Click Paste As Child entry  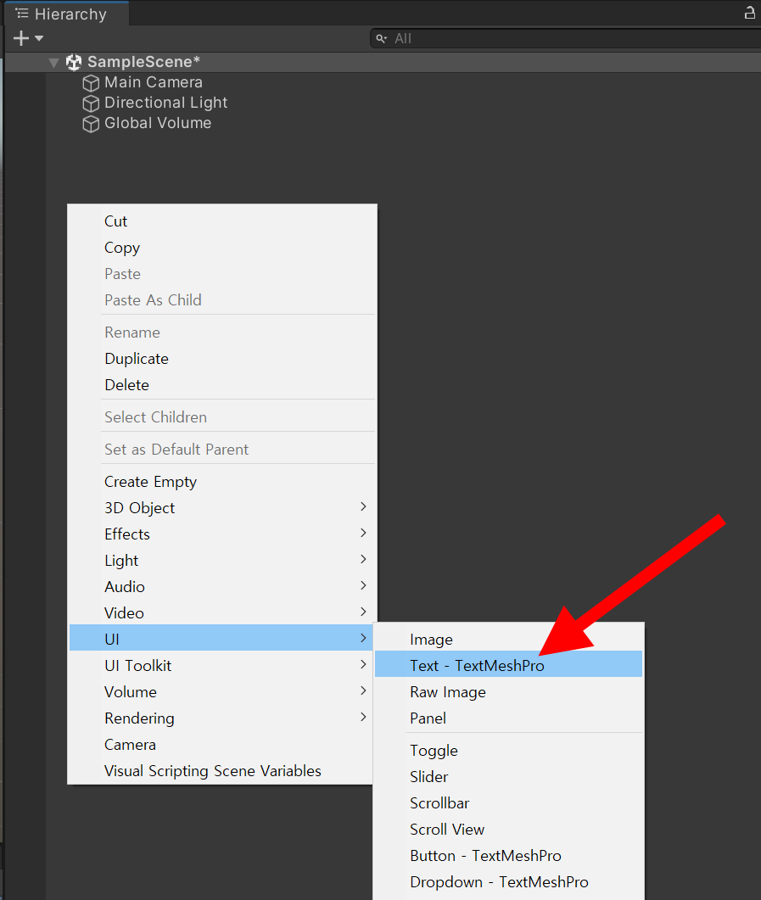click(x=222, y=300)
